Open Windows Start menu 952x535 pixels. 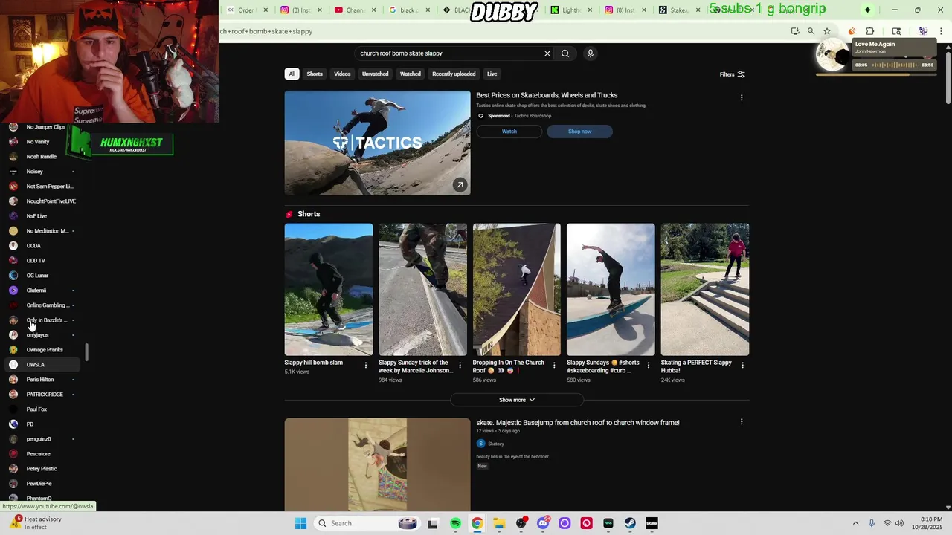pyautogui.click(x=300, y=523)
